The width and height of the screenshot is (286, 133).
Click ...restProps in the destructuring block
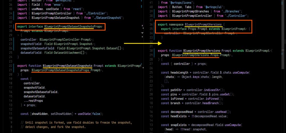coord(33,101)
